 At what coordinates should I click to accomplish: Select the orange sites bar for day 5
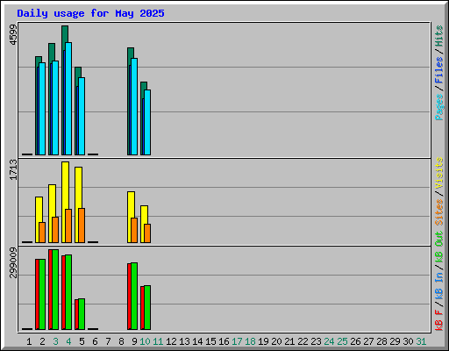click(x=82, y=226)
